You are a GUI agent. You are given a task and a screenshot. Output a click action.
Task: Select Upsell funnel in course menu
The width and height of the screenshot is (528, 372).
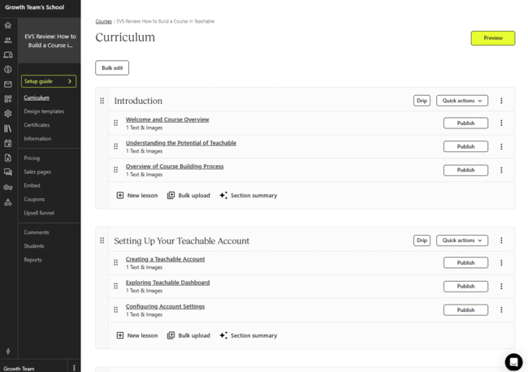click(x=39, y=213)
